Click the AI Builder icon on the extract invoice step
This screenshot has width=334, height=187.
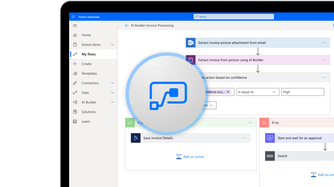pyautogui.click(x=190, y=60)
